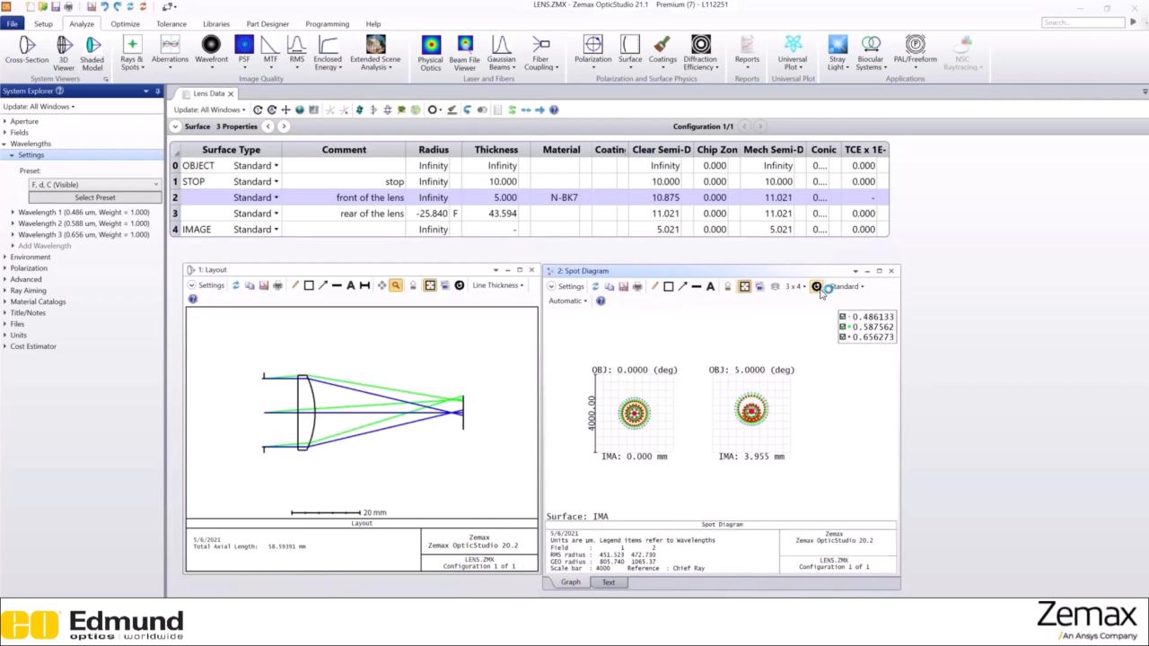Toggle the lock icon in Spot Diagram toolbar
Image resolution: width=1149 pixels, height=646 pixels.
(728, 286)
